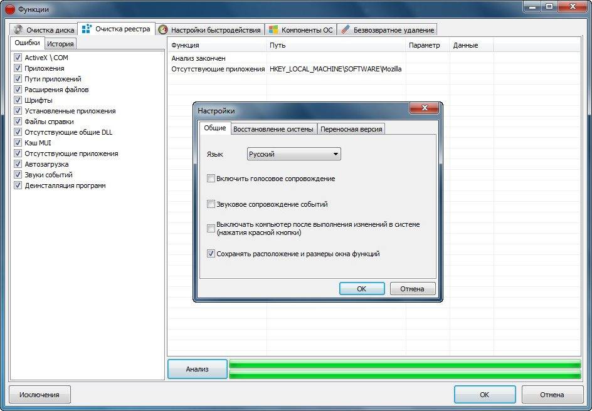Screen dimensions: 592x411
Task: Click the Анализ button
Action: click(x=197, y=369)
